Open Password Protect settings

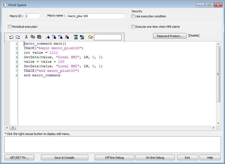click(170, 36)
